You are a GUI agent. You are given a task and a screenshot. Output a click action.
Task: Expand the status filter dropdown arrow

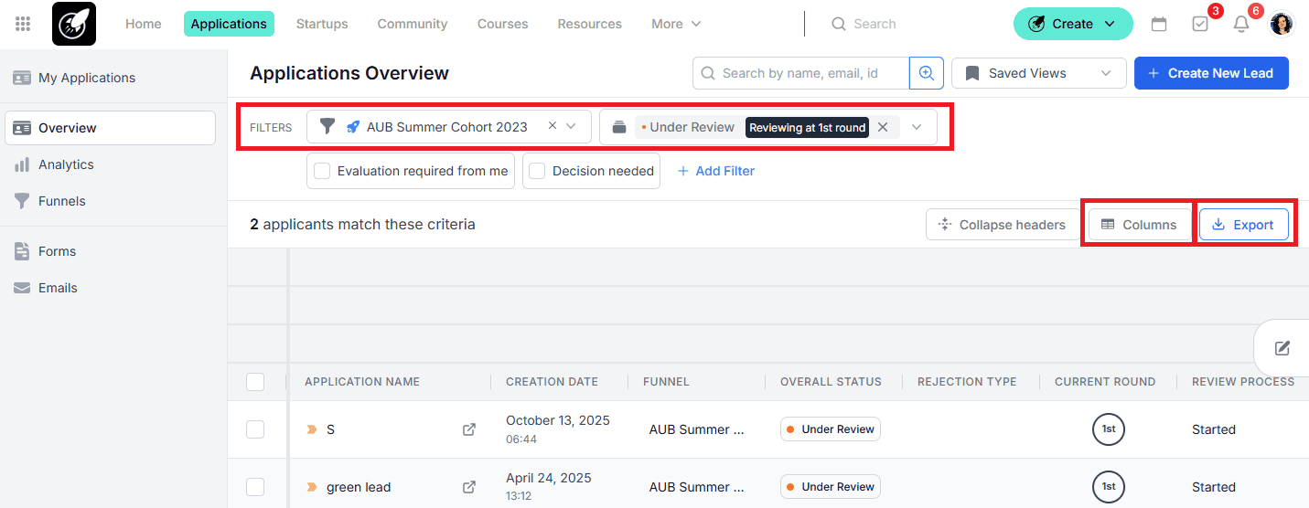pyautogui.click(x=917, y=127)
